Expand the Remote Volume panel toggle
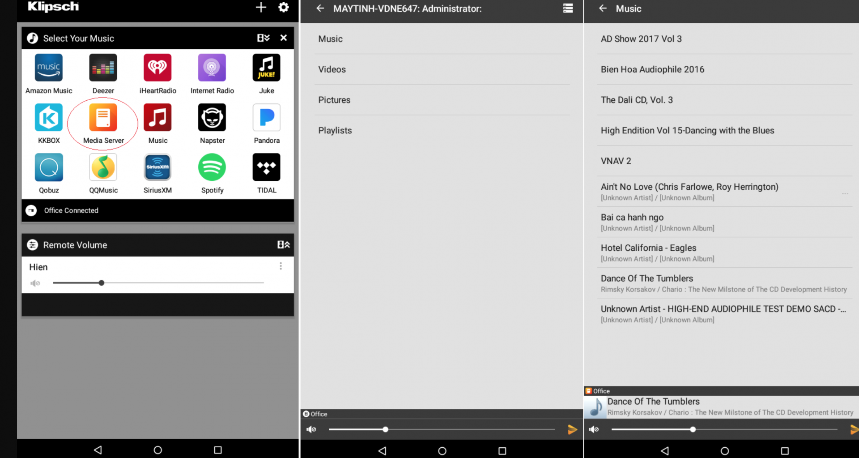This screenshot has width=859, height=458. 284,245
